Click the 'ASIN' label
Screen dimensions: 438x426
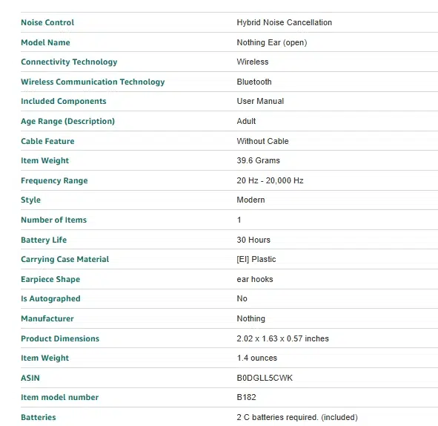coord(30,379)
